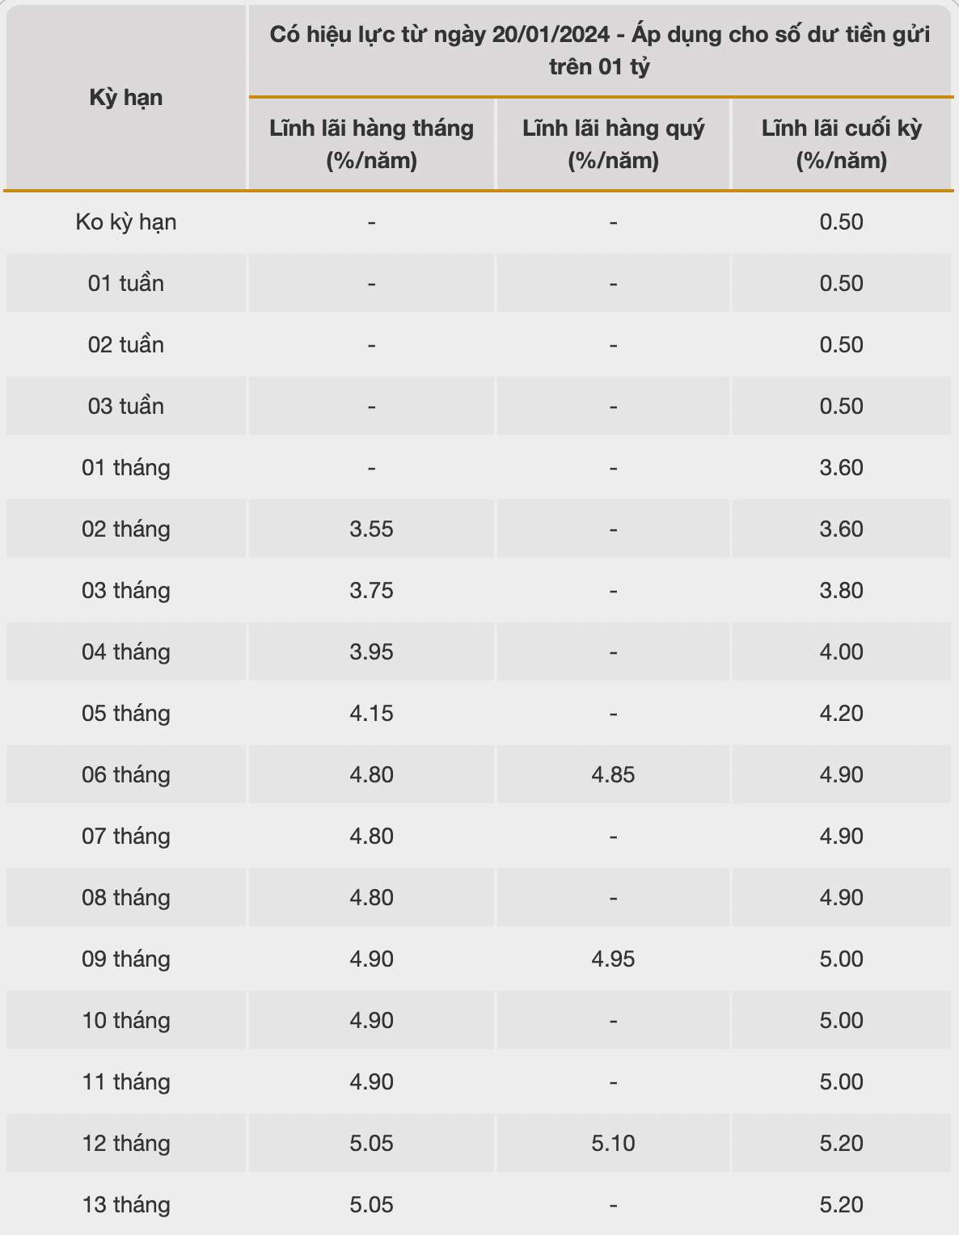Click the 4.95 quarterly rate for 09 tháng

click(613, 959)
